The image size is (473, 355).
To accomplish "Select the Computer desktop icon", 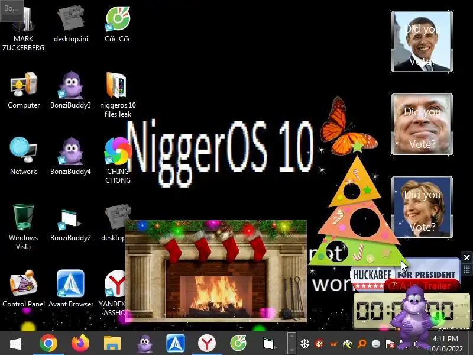I will pos(24,90).
